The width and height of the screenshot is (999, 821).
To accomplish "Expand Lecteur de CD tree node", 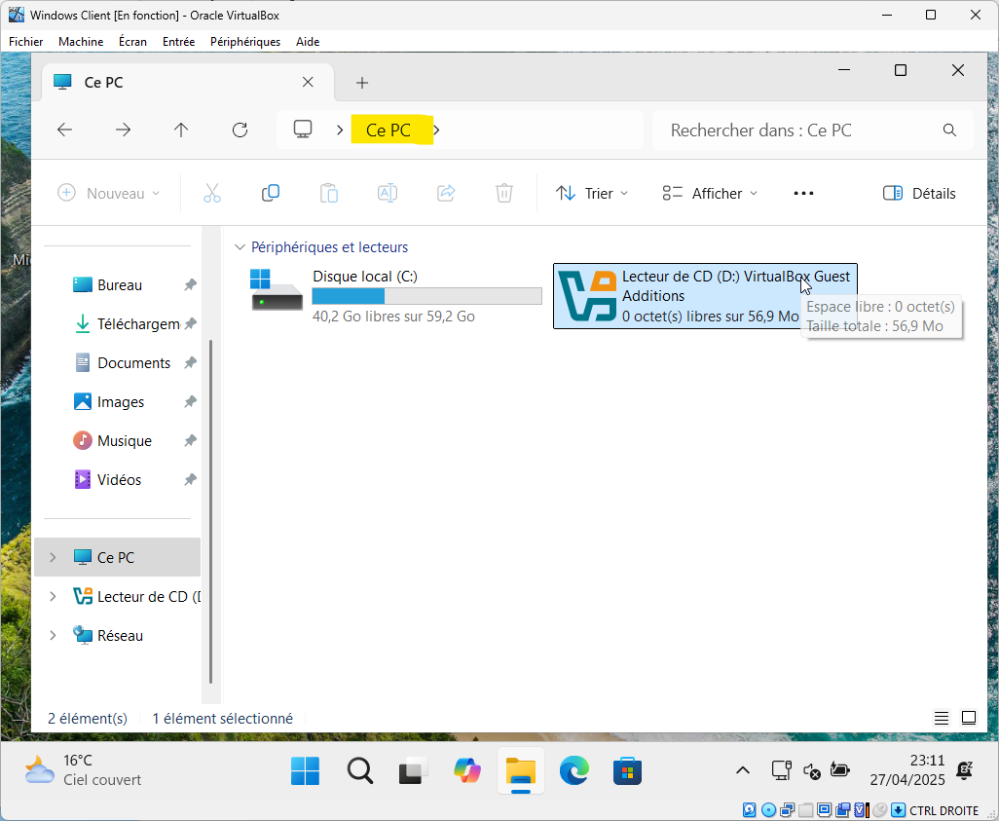I will pos(53,596).
